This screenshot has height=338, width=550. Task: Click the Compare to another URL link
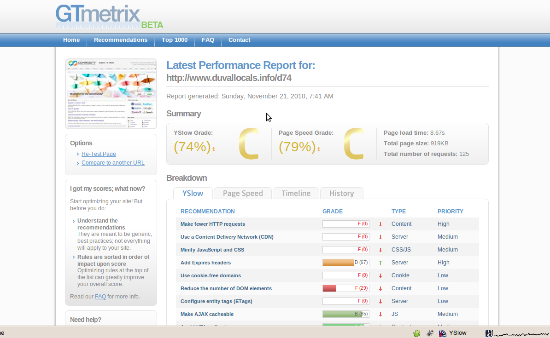point(113,163)
